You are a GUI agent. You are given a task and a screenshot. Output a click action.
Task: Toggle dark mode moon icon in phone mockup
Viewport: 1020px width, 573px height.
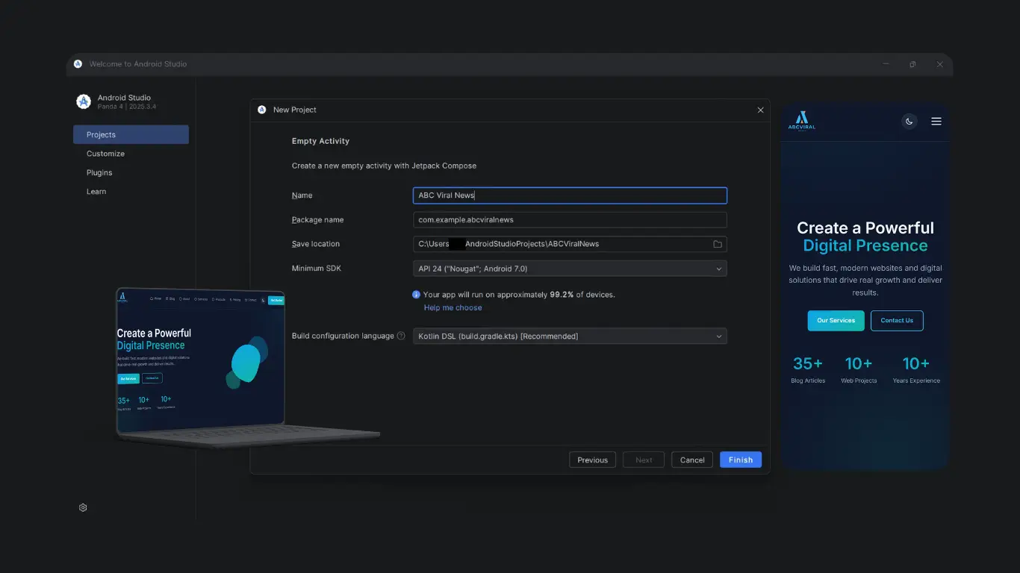(909, 122)
